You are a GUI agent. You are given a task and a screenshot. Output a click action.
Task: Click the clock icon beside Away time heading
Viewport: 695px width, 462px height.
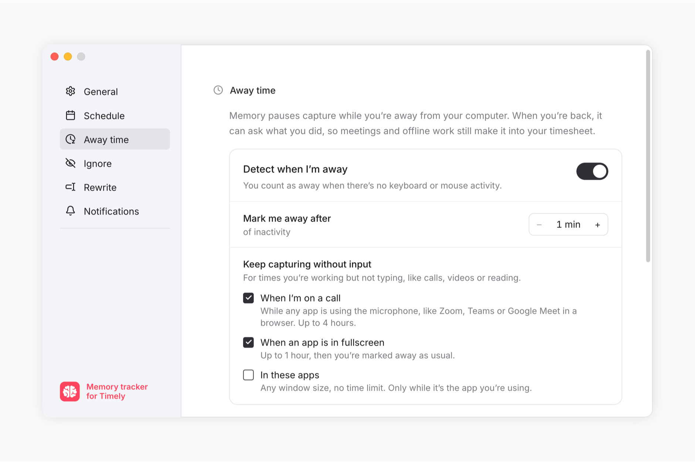[x=218, y=90]
